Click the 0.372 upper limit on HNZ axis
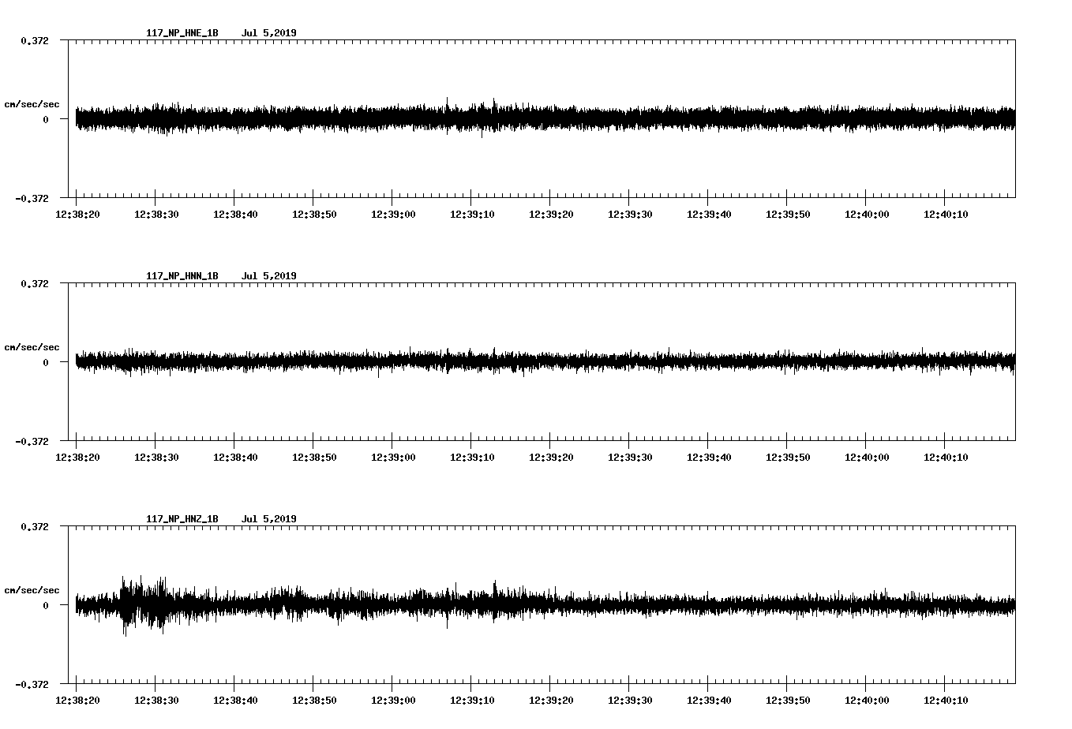Image resolution: width=1072 pixels, height=729 pixels. pos(35,527)
